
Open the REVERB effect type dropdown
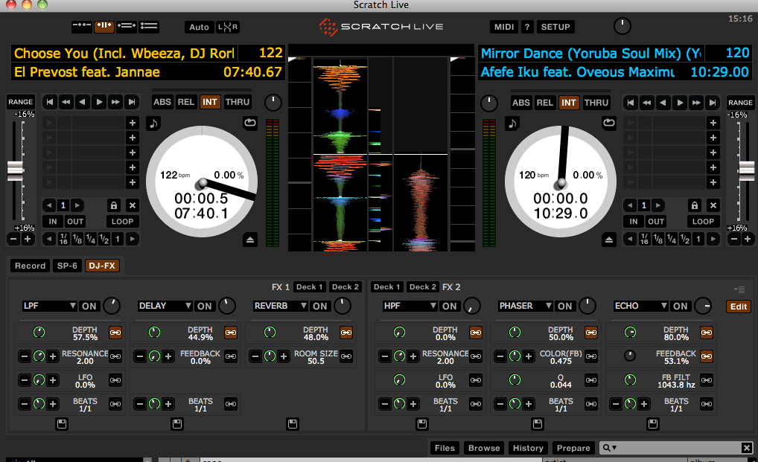point(281,306)
